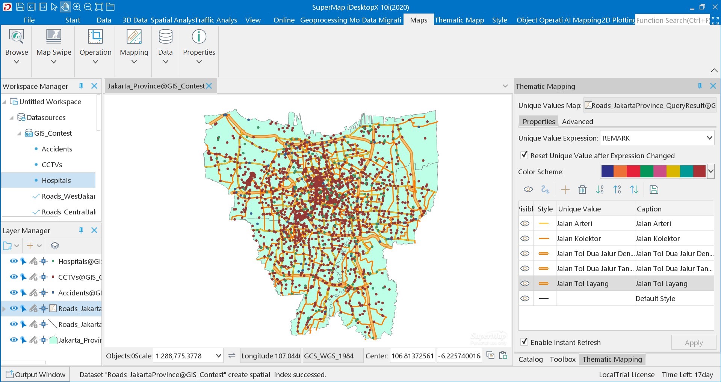This screenshot has width=721, height=382.
Task: Open the Thematic Mapp ribbon tab
Action: (x=459, y=20)
